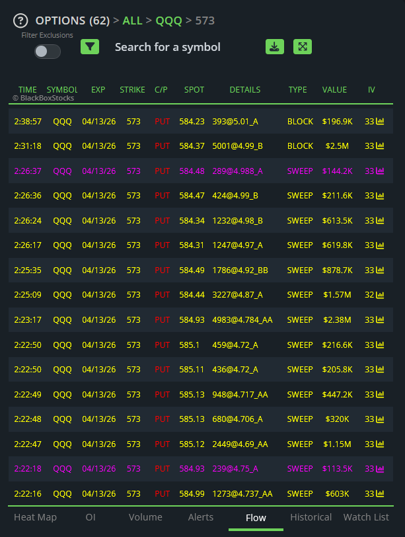
Task: Click the $603K value cell
Action: pos(337,494)
